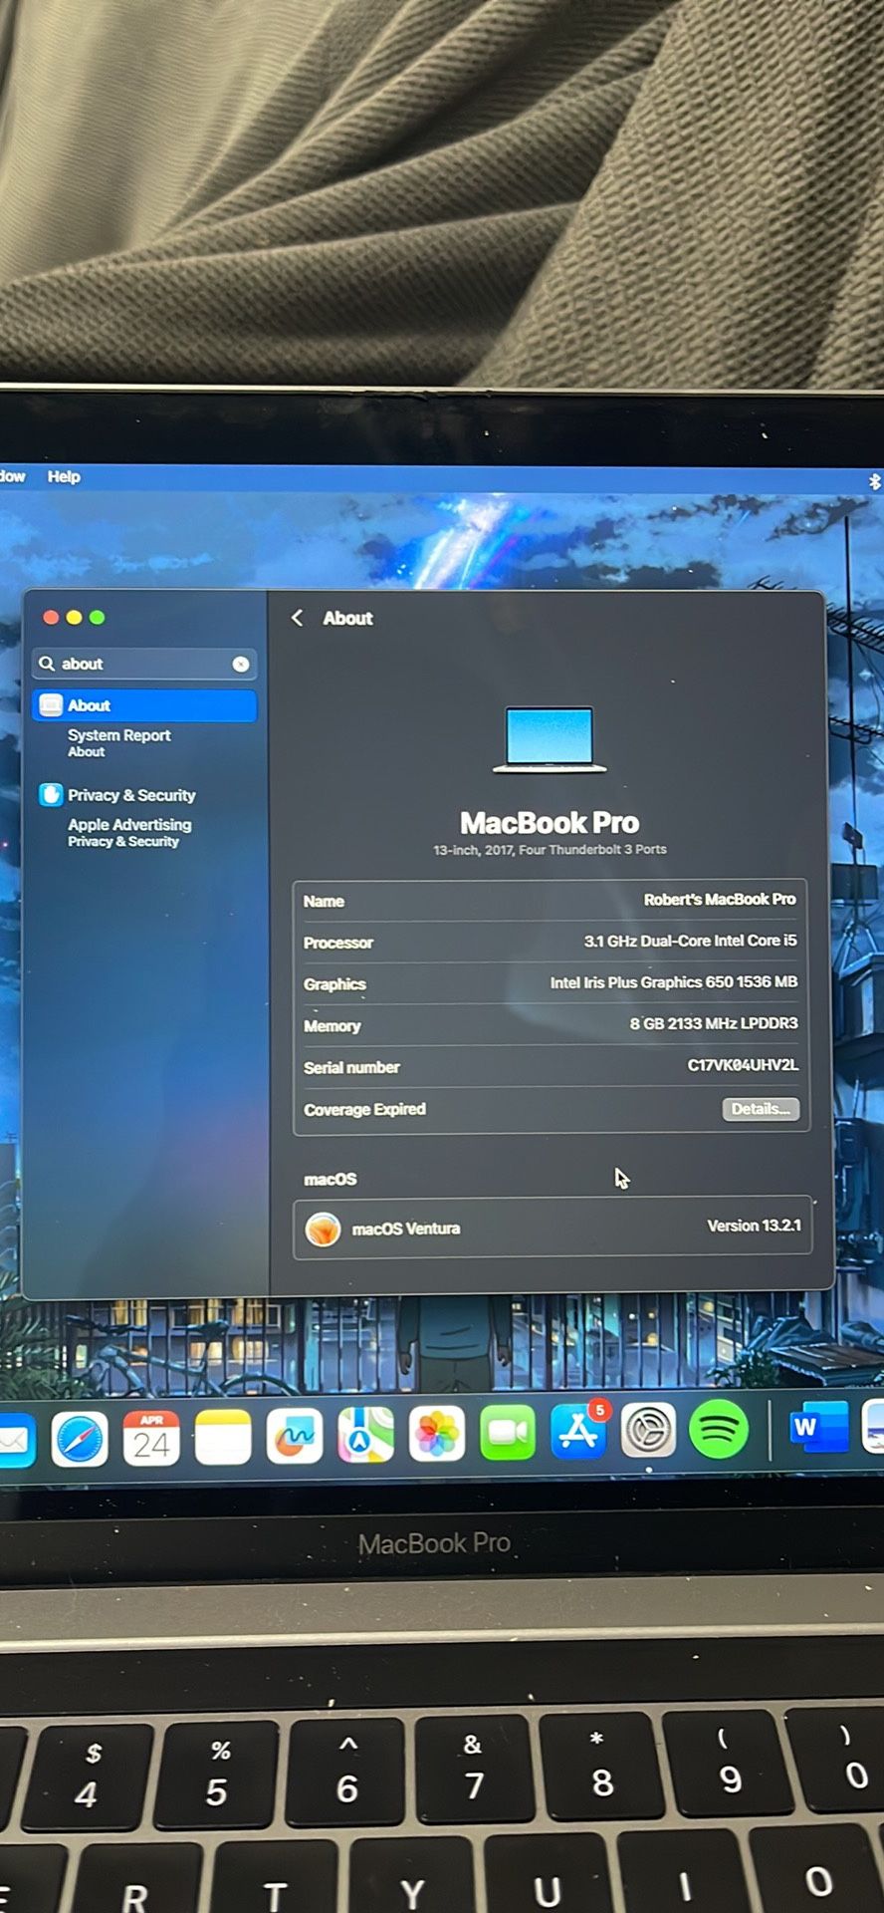Open coverage Details button

click(x=761, y=1109)
